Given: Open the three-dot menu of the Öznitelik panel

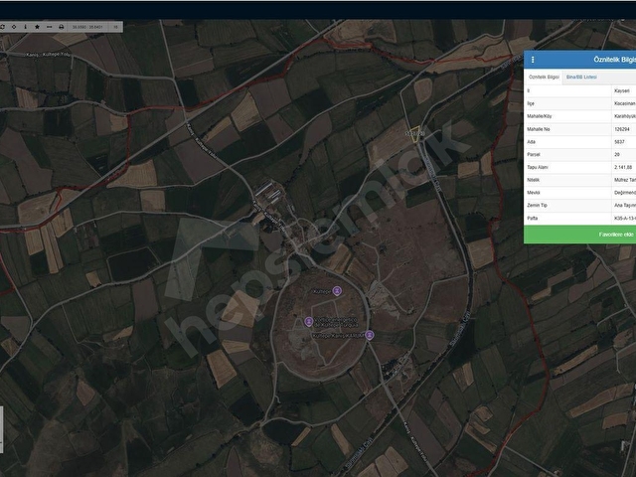Looking at the screenshot, I should pyautogui.click(x=533, y=60).
